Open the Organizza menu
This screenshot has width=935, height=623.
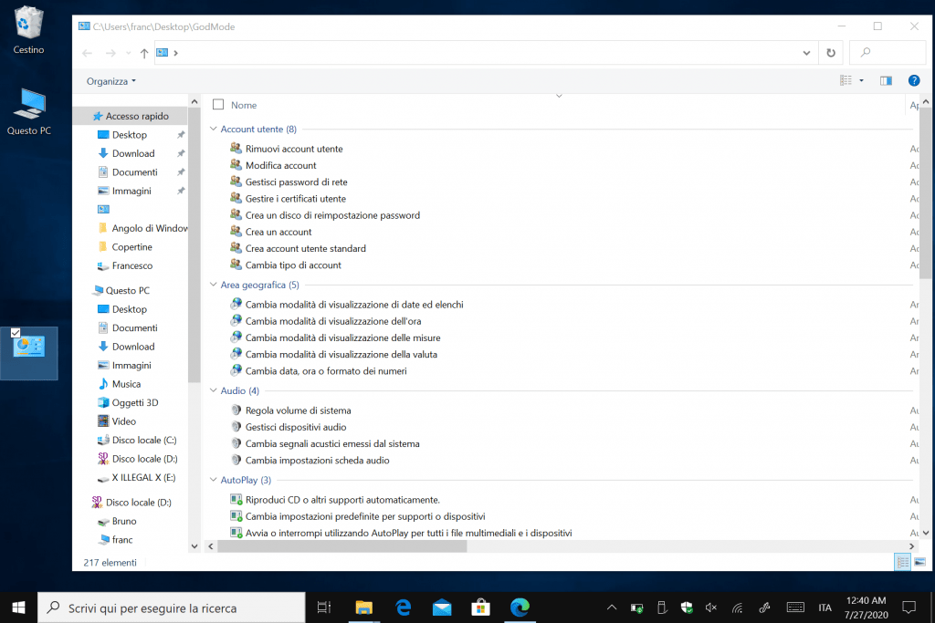point(110,81)
